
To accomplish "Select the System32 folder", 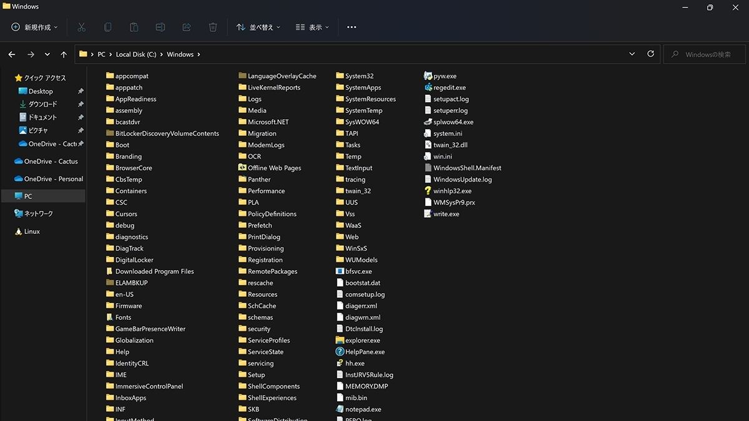I will pos(355,76).
